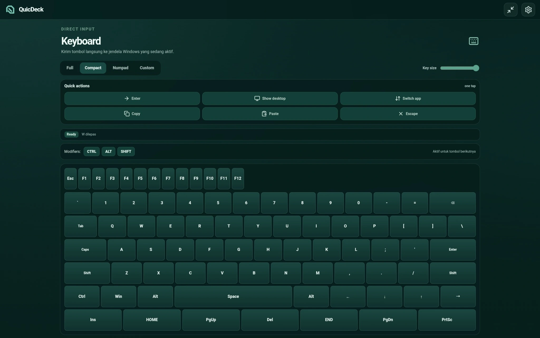Screen dimensions: 540x338
Task: Tap the F12 function key
Action: click(x=238, y=179)
